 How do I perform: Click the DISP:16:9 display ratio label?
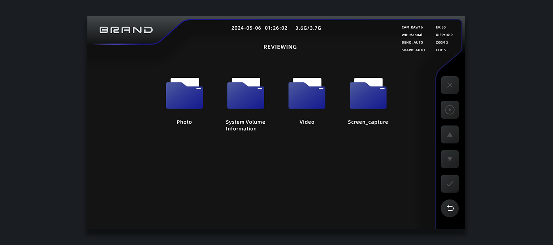point(444,35)
